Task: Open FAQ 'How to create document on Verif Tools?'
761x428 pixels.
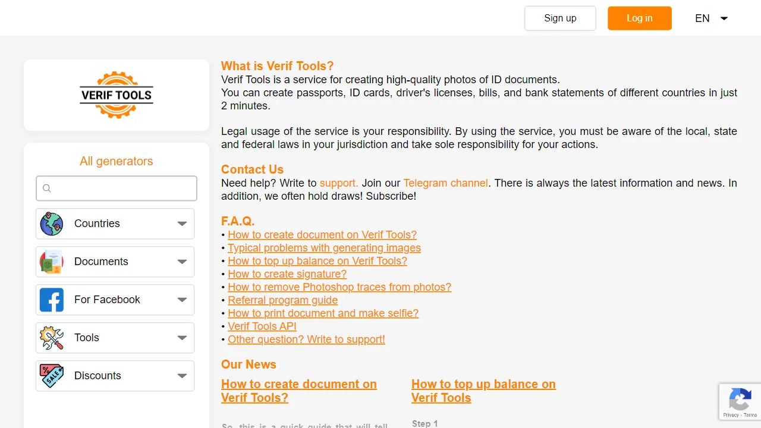Action: tap(322, 235)
